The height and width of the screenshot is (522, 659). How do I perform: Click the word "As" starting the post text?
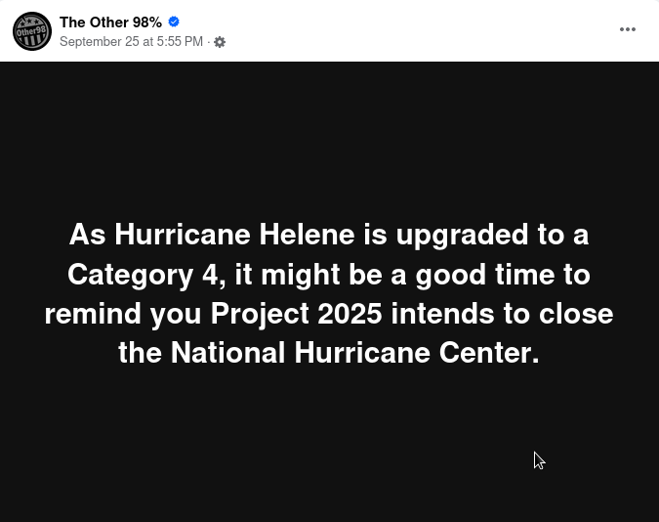(x=87, y=236)
